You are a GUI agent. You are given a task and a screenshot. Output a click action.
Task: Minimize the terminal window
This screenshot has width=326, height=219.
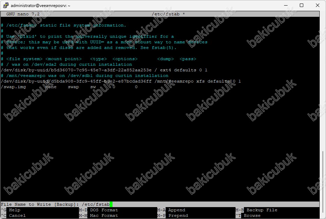(286, 5)
